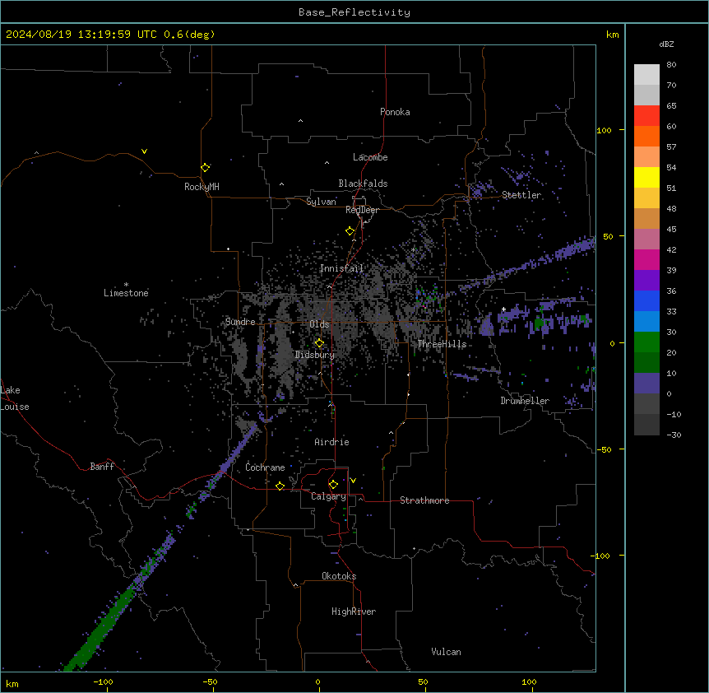Viewport: 709px width, 693px height.
Task: Pick the light gray 70-80 dBZ swatch
Action: pos(646,75)
